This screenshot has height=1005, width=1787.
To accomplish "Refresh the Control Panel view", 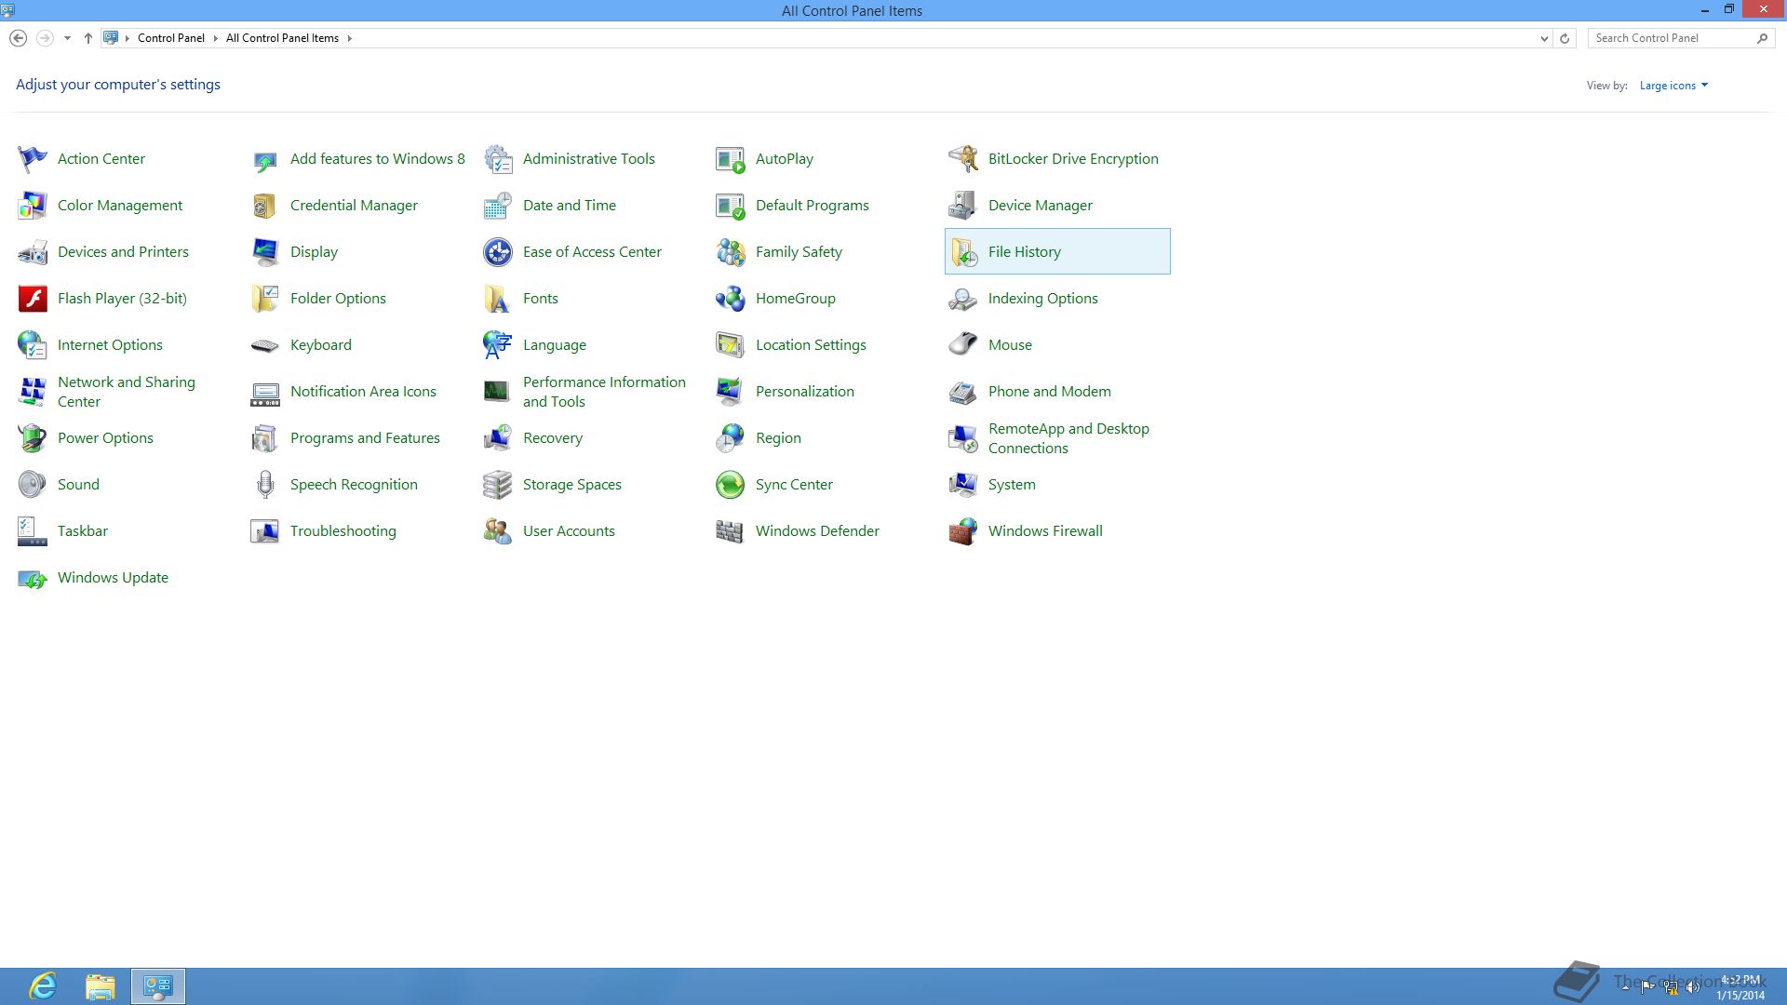I will click(1565, 38).
